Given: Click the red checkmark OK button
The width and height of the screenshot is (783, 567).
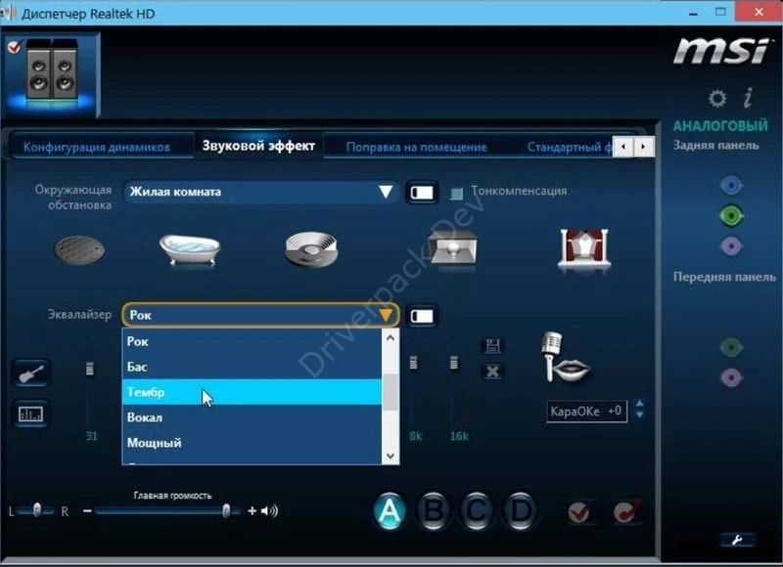Looking at the screenshot, I should pos(579,511).
